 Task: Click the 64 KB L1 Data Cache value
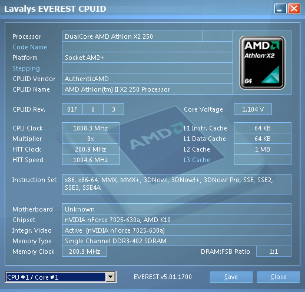[263, 139]
